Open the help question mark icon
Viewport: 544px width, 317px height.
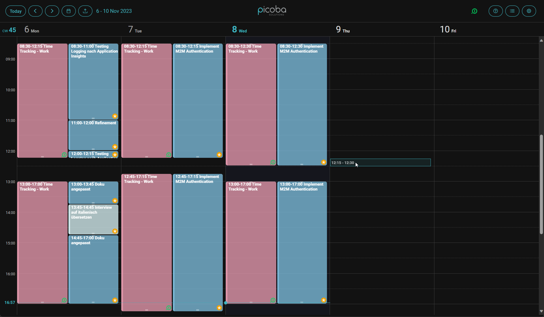click(x=495, y=11)
